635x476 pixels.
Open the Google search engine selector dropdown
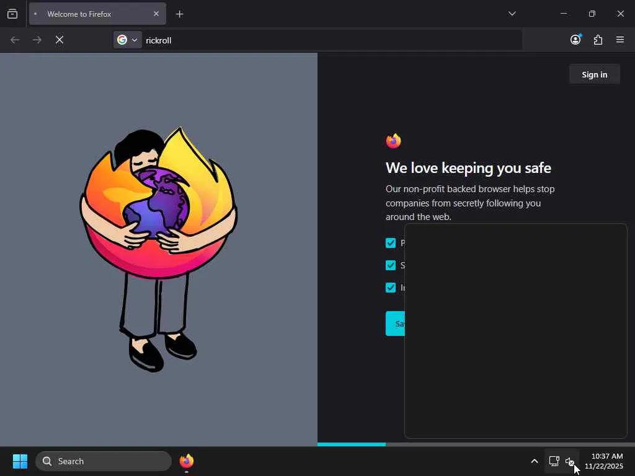tap(128, 40)
